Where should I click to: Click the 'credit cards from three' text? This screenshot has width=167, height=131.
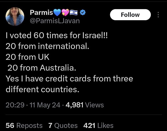[89, 79]
